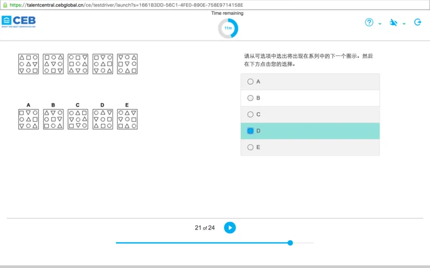Screen dimensions: 430x268
Task: Click the exit/logout icon
Action: pos(418,22)
